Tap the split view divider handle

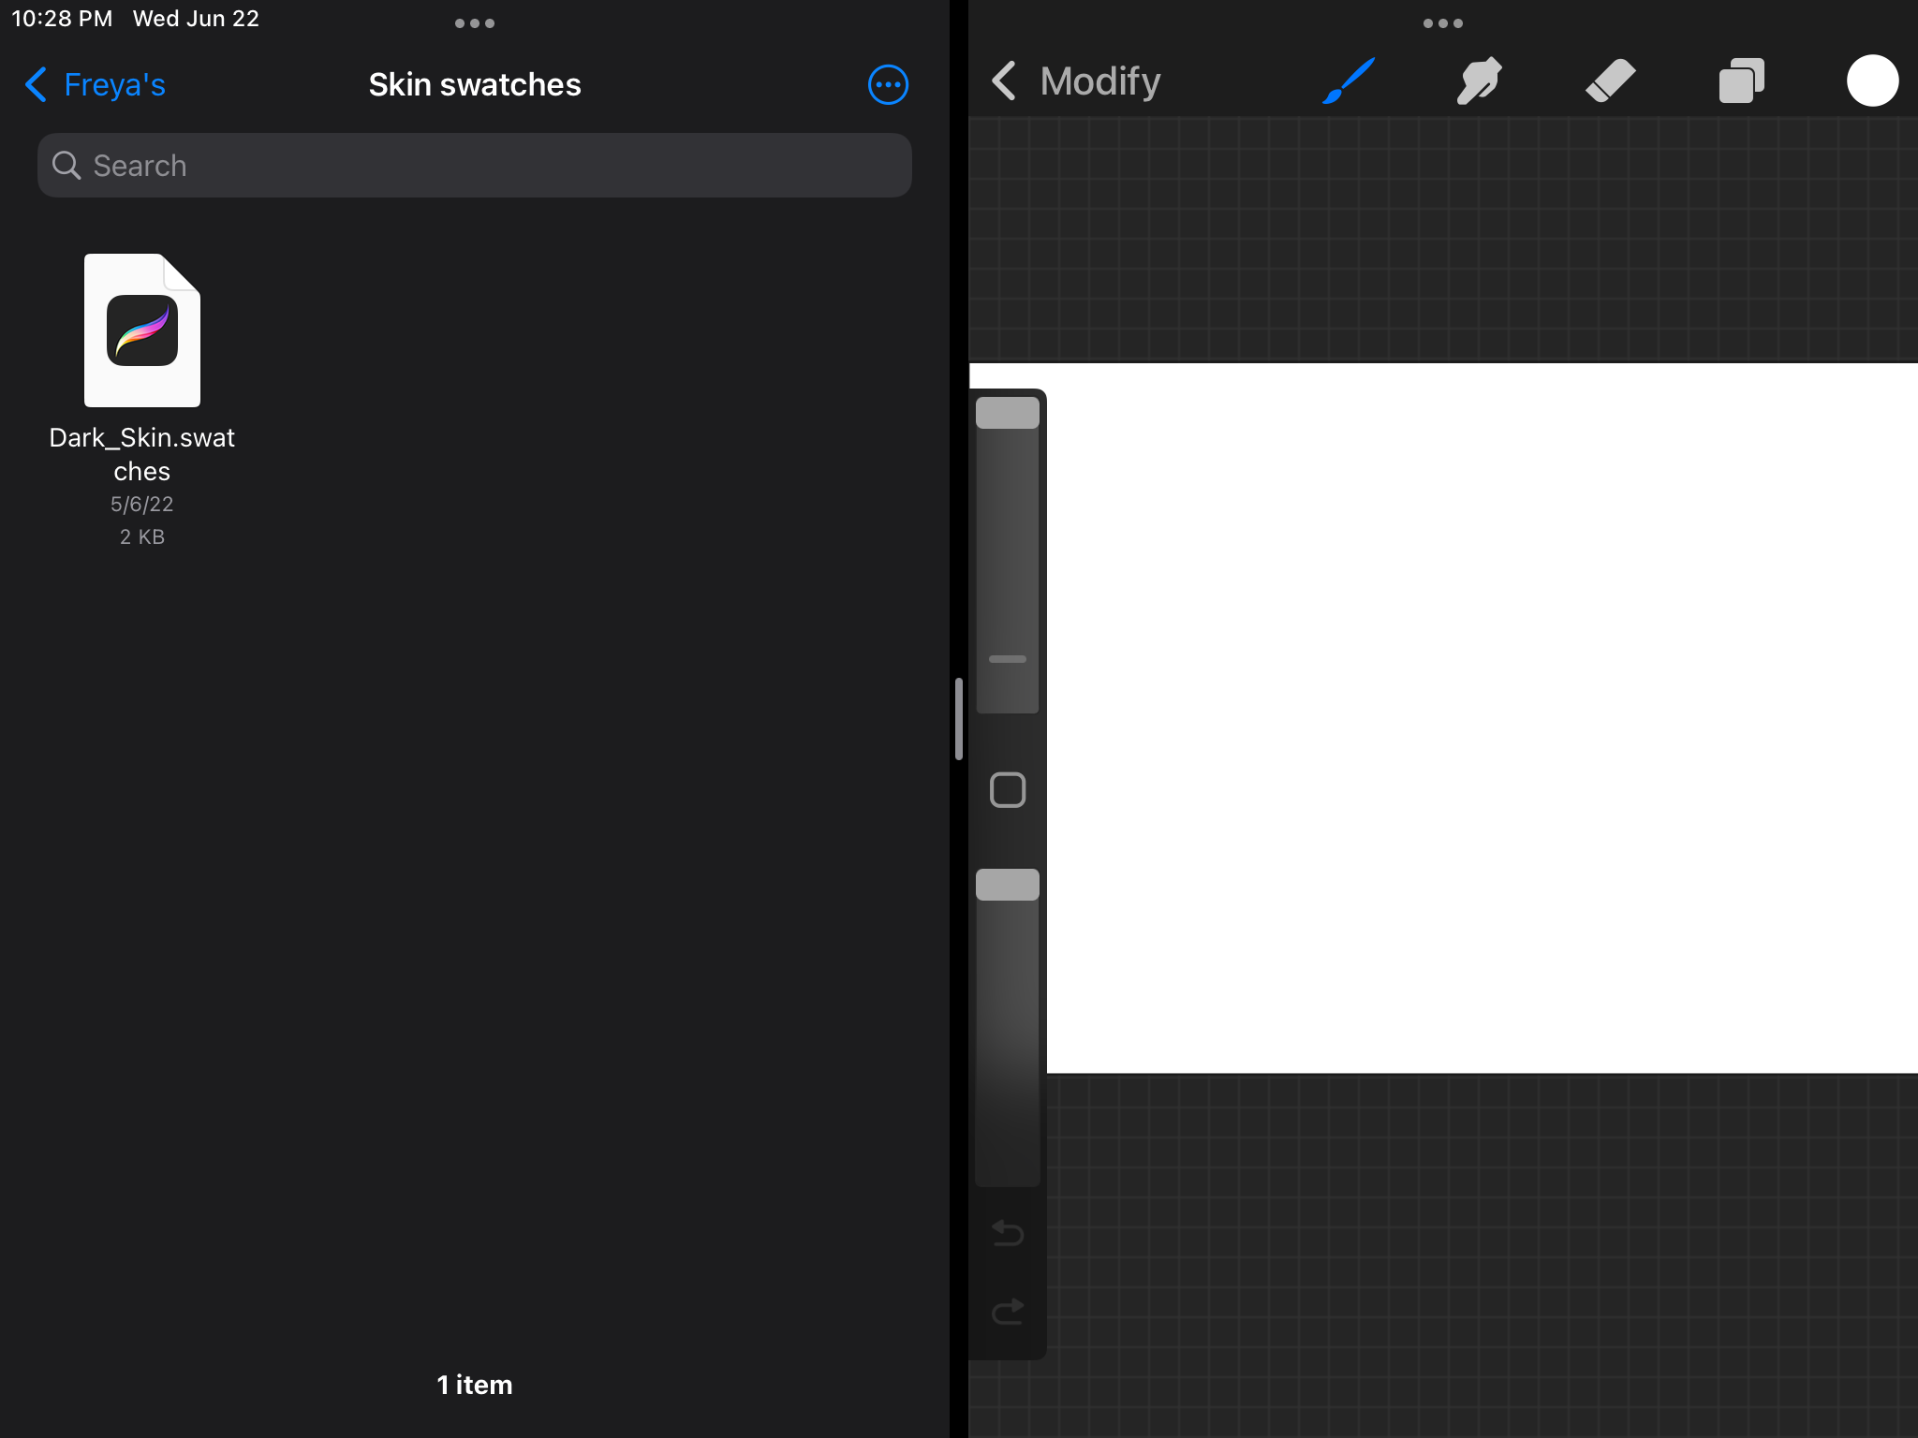tap(958, 719)
